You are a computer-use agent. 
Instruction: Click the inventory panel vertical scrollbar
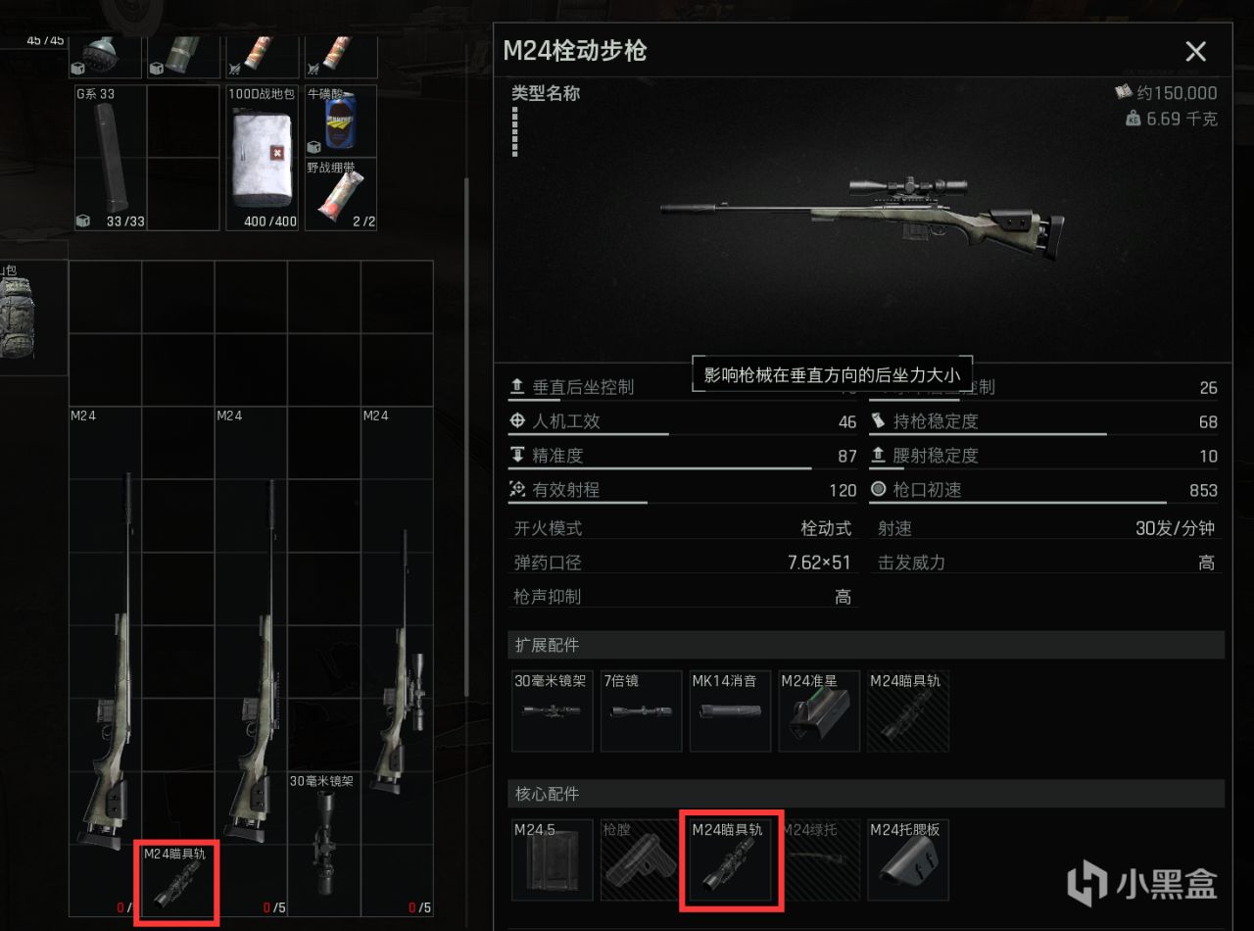(x=466, y=436)
